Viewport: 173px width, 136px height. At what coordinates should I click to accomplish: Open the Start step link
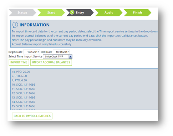click(51, 12)
